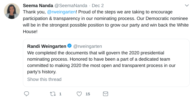
Task: Retweet this tweet using the retweet icon
Action: pyautogui.click(x=53, y=94)
